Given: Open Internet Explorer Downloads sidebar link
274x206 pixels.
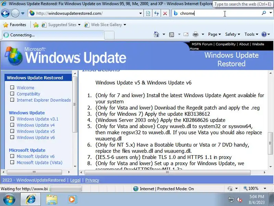Looking at the screenshot, I should (x=44, y=100).
